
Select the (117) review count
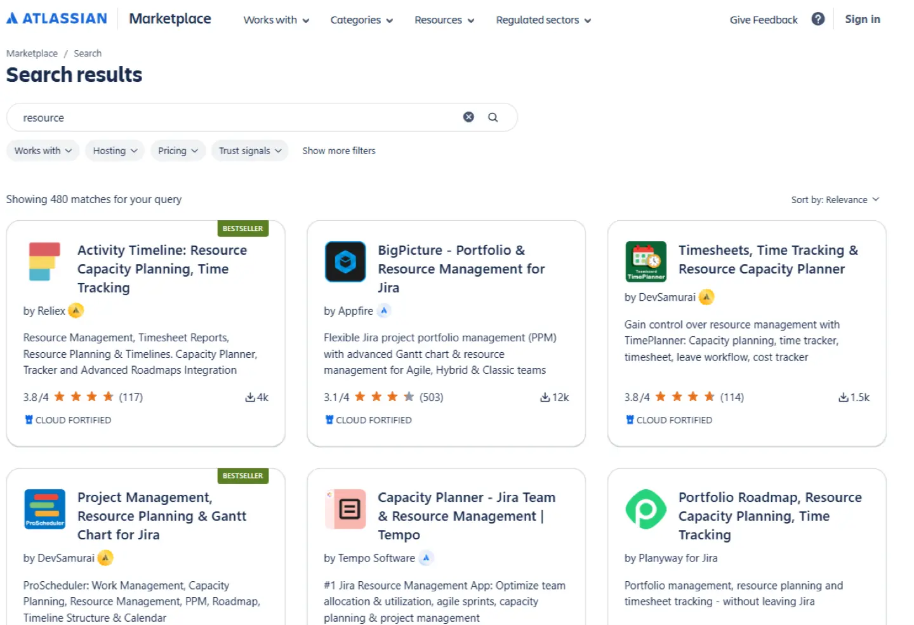pyautogui.click(x=131, y=398)
